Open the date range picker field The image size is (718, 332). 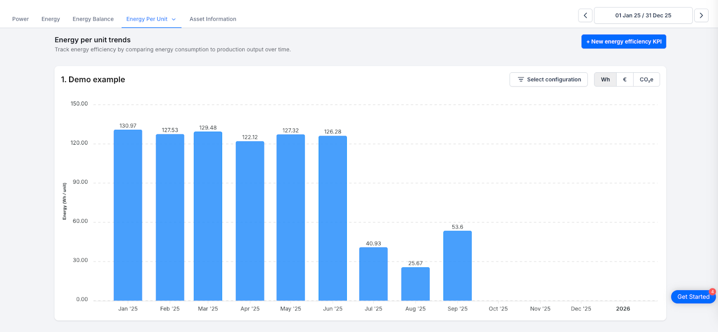[x=643, y=15]
